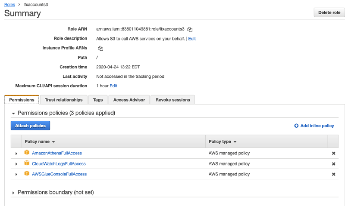
Task: Click the AmazonAthenaFullAccess policy cube icon
Action: tap(27, 153)
